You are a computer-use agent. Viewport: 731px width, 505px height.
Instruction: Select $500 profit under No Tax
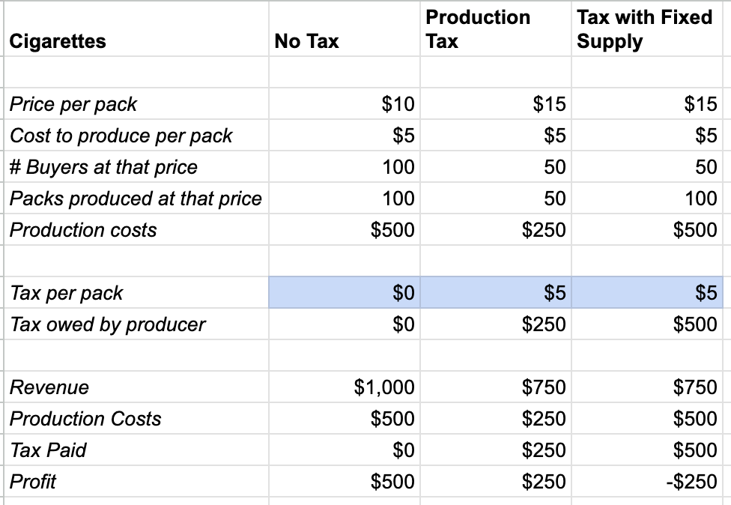coord(345,481)
